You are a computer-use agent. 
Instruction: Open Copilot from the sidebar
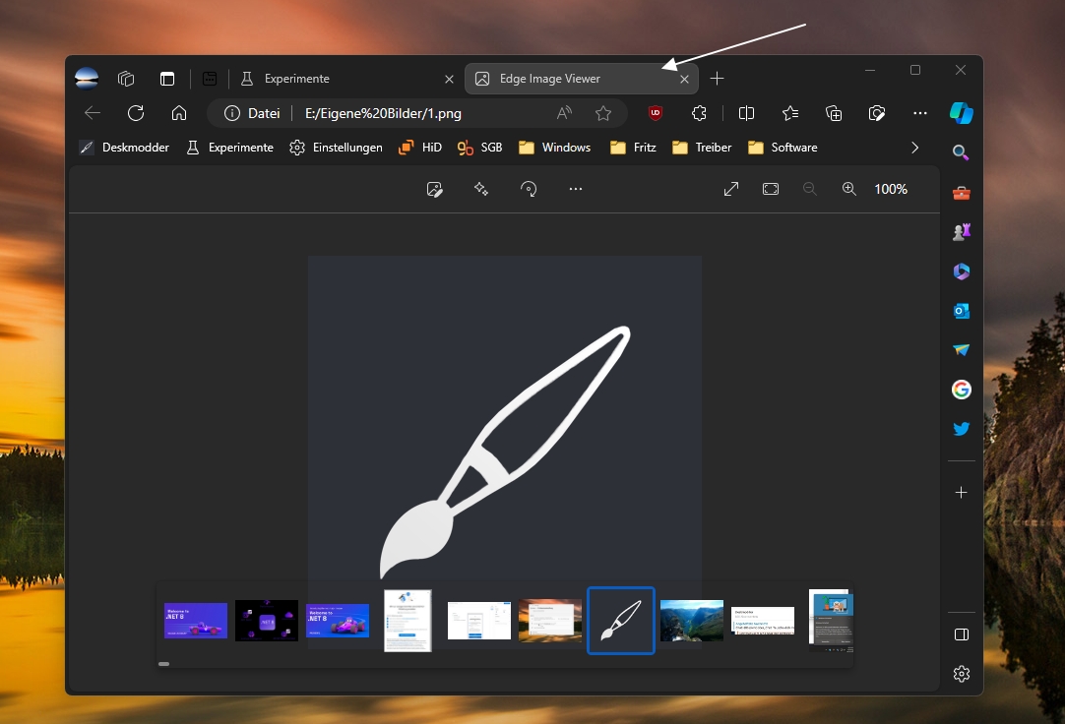point(961,113)
